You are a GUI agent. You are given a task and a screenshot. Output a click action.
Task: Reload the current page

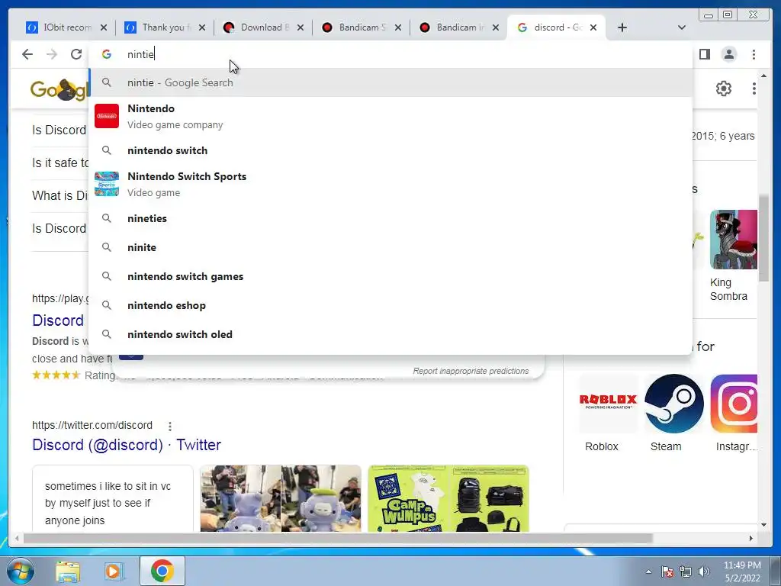76,54
